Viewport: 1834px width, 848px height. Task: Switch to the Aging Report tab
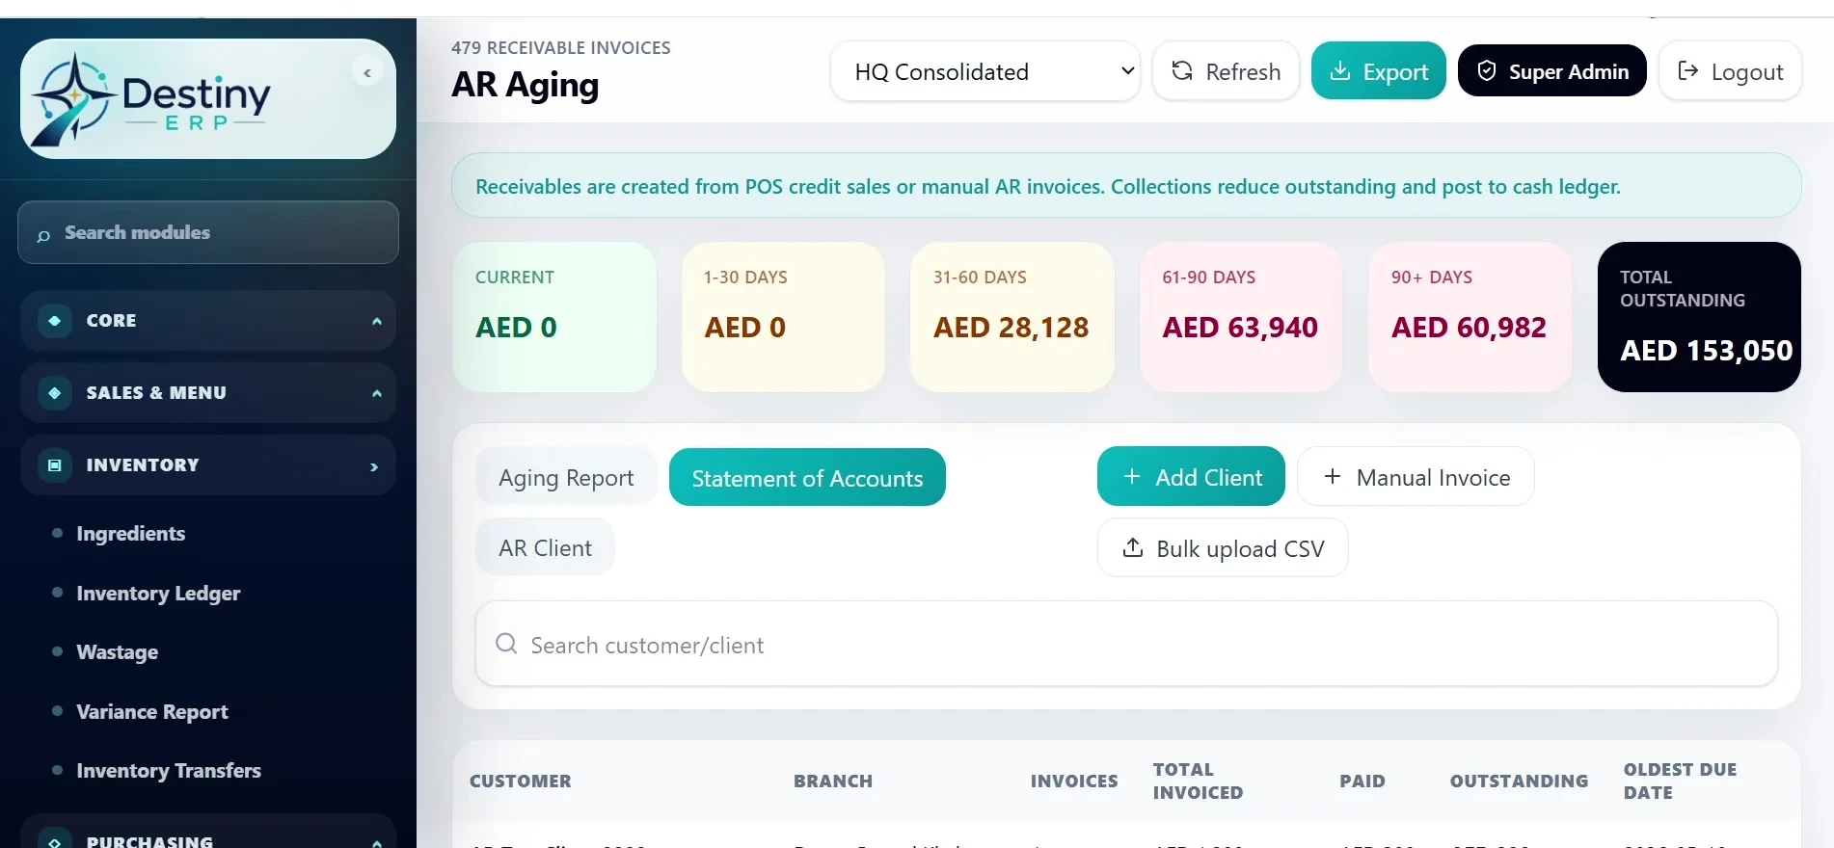(x=566, y=477)
